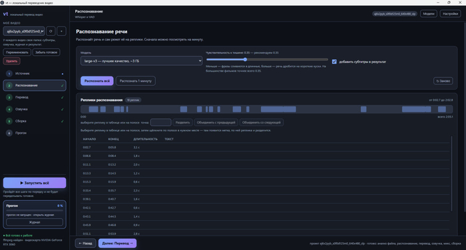Image resolution: width=466 pixels, height=250 pixels.
Task: Click the 18 реплик count badge
Action: (x=133, y=100)
